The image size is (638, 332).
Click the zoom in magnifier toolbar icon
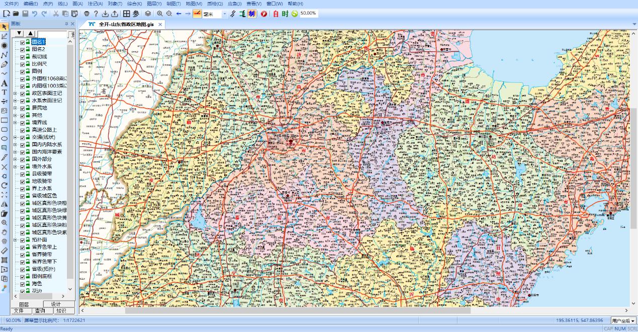[x=160, y=14]
